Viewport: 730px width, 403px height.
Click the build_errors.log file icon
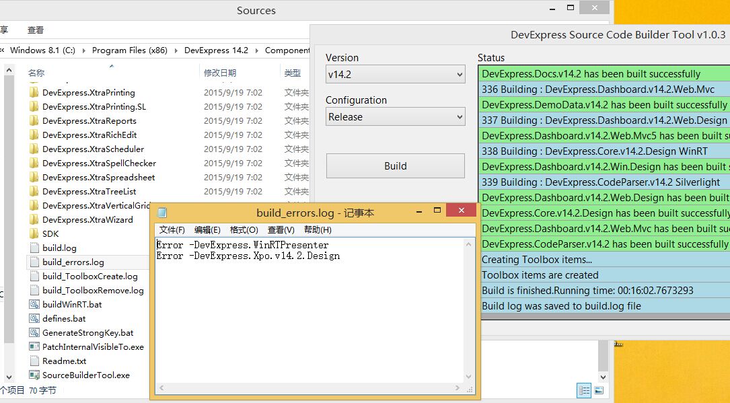[34, 262]
